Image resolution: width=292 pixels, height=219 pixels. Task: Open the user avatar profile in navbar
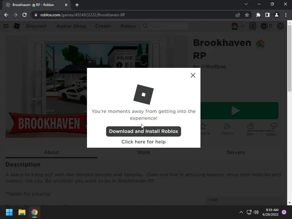pyautogui.click(x=235, y=26)
